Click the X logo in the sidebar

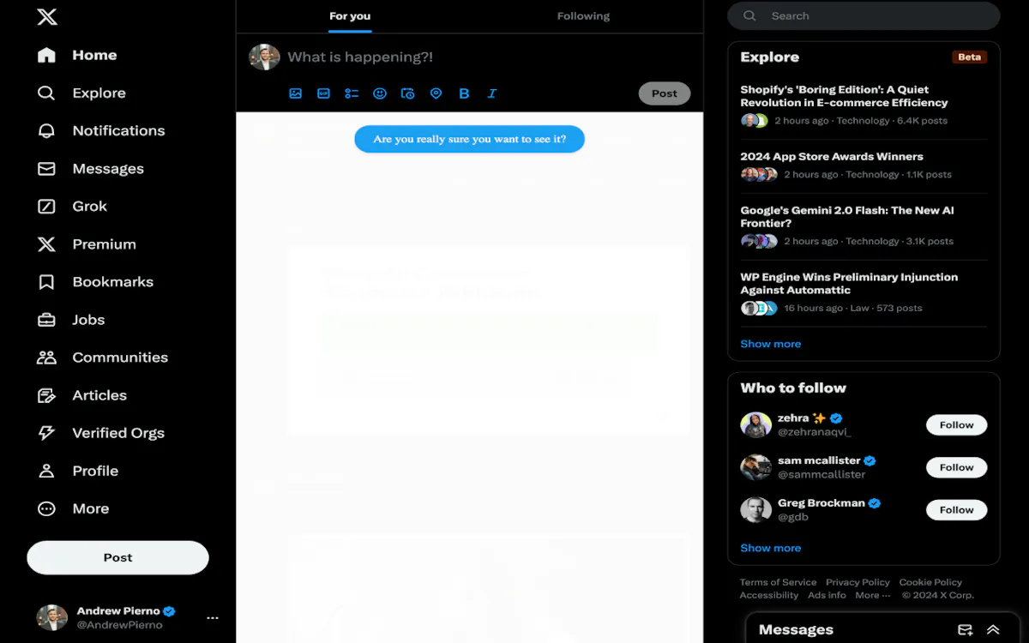click(x=47, y=16)
